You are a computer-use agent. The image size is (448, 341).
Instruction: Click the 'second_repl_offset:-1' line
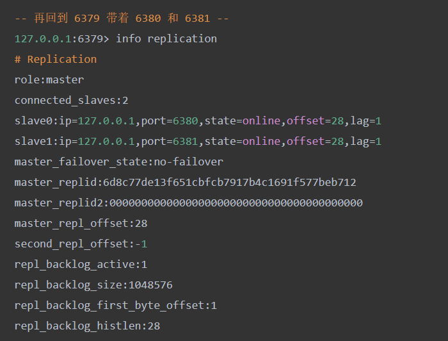81,244
